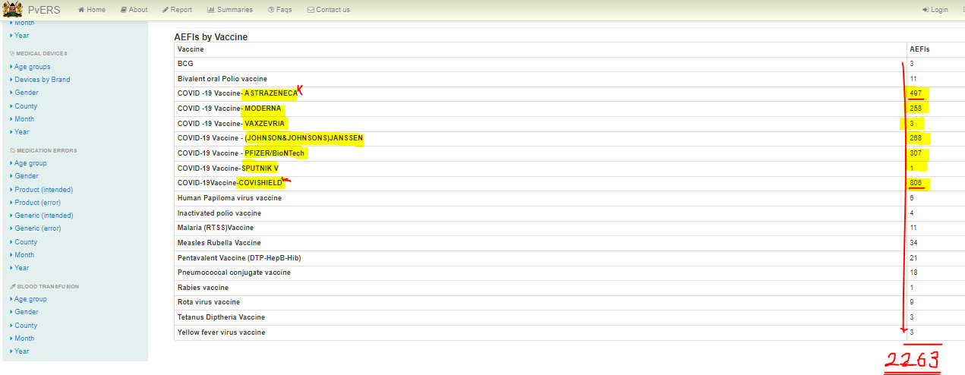Image resolution: width=965 pixels, height=375 pixels.
Task: Open Month under Medication Errors
Action: 24,255
